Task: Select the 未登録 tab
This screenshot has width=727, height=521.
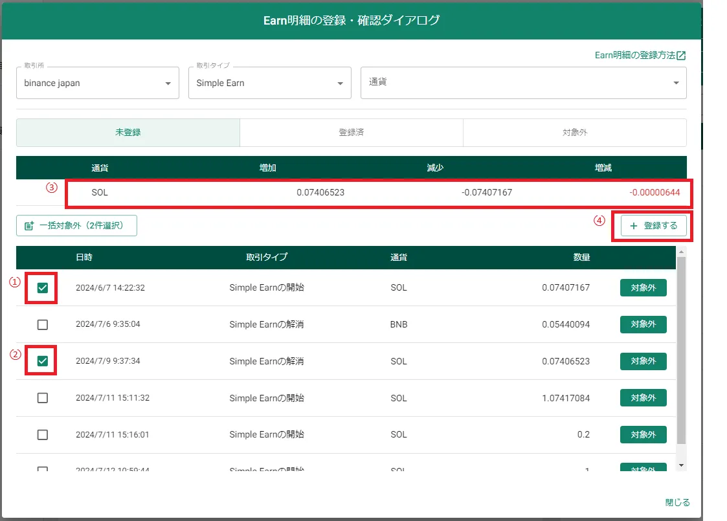Action: [127, 132]
